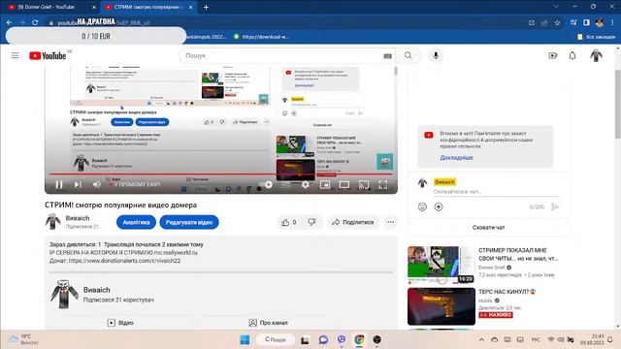Focus the chat message input field
The width and height of the screenshot is (621, 349).
[497, 192]
